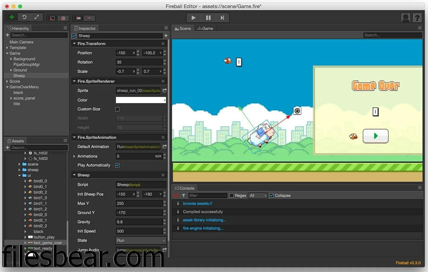Create a new asset with Assets plus icon
The image size is (428, 272).
coord(7,148)
